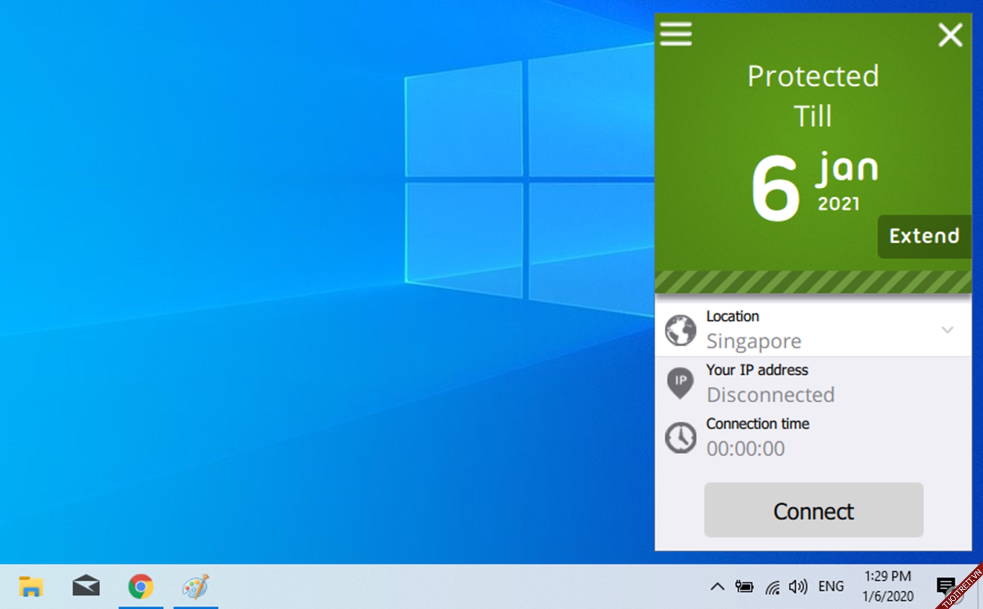Change ENG input language indicator
The image size is (983, 609).
[831, 586]
